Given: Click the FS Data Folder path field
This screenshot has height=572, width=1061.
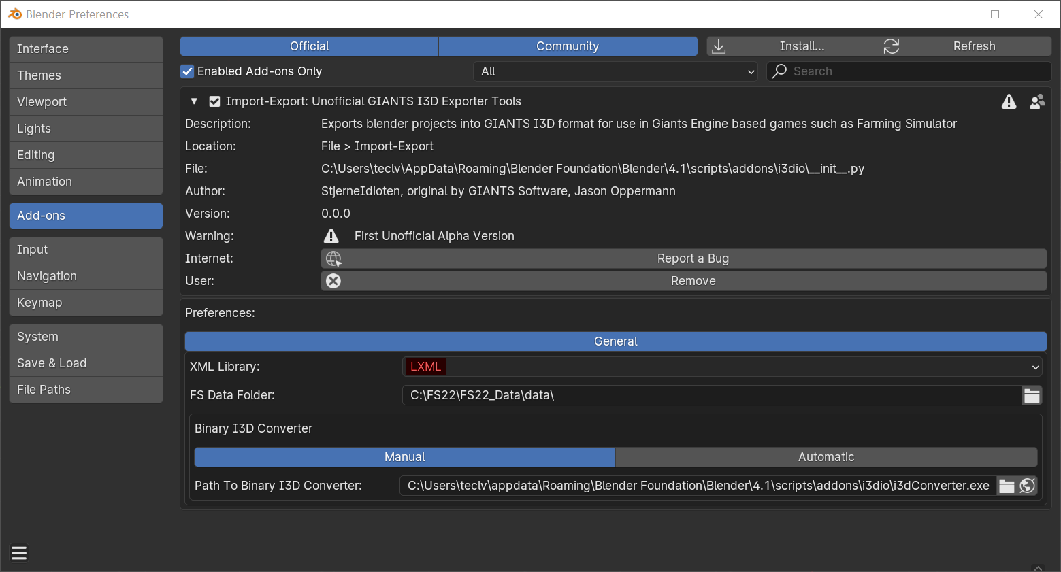Looking at the screenshot, I should coord(713,395).
